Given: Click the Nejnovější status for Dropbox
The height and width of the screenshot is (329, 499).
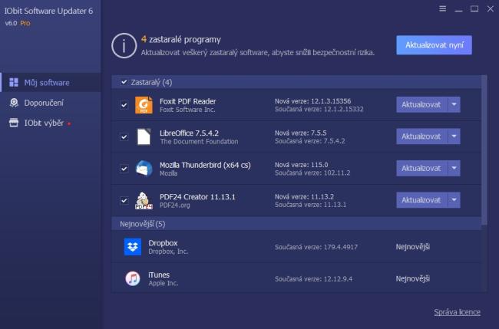Looking at the screenshot, I should [x=413, y=247].
